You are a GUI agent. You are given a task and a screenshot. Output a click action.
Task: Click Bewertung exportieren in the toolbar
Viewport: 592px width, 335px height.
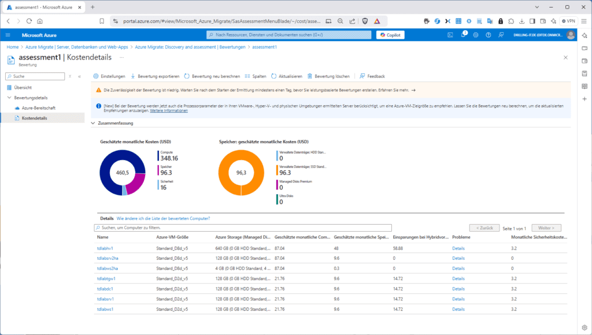point(155,76)
